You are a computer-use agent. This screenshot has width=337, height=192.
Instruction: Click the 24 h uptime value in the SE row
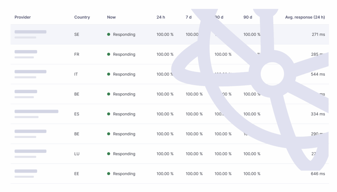click(165, 34)
